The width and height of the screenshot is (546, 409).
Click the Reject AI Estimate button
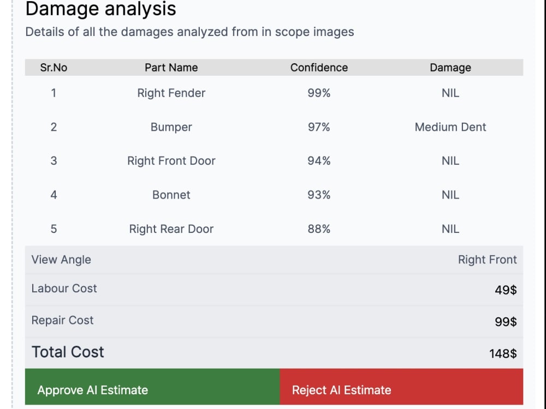click(401, 387)
